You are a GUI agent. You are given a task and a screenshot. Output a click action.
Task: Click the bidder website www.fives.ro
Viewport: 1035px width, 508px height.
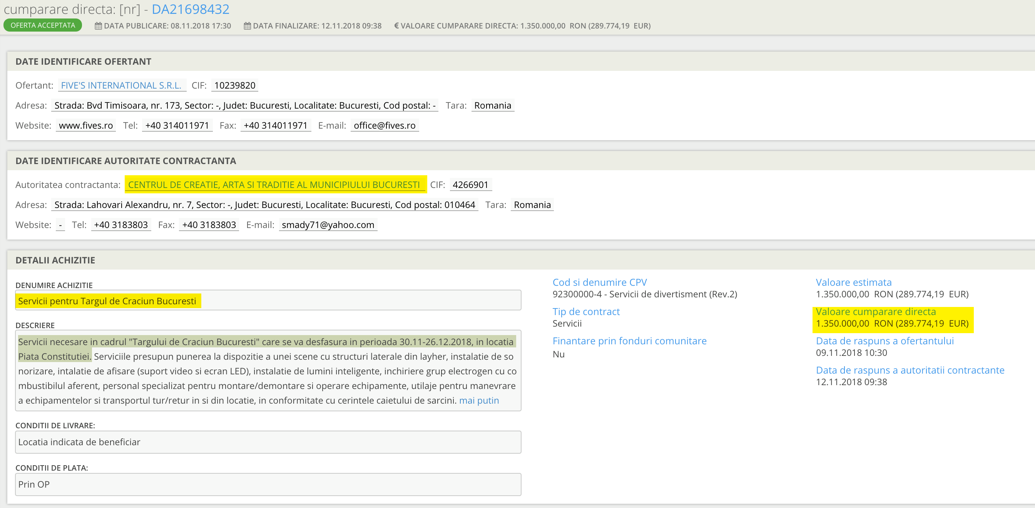point(85,126)
